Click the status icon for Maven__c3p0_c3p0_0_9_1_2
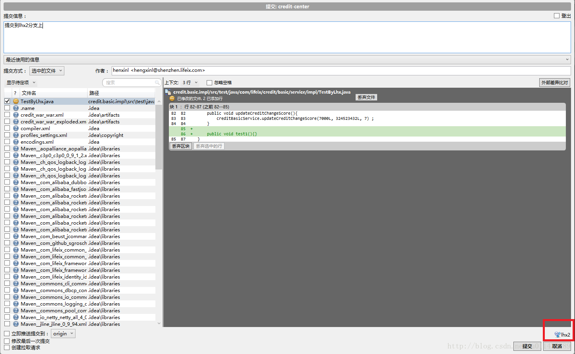Image resolution: width=575 pixels, height=354 pixels. (x=16, y=155)
